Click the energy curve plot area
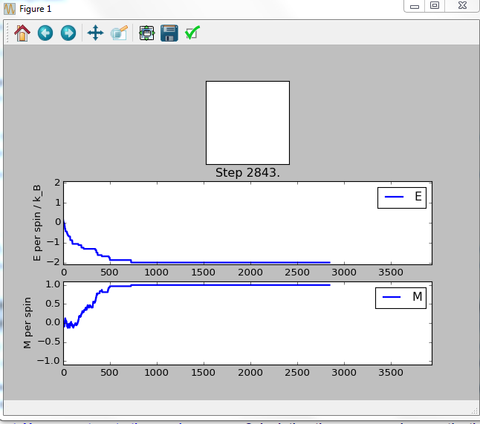This screenshot has height=424, width=480. [x=247, y=223]
